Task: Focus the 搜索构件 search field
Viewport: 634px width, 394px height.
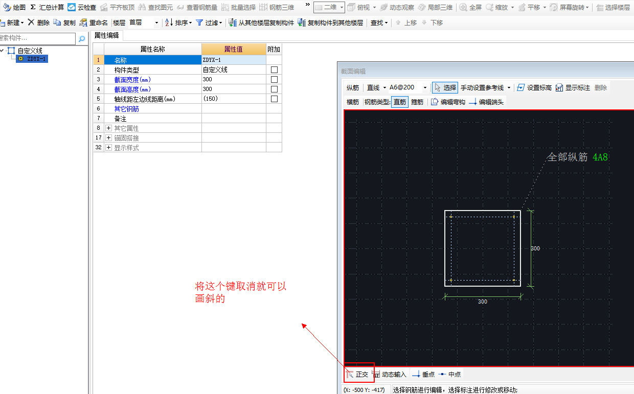Action: click(x=37, y=38)
